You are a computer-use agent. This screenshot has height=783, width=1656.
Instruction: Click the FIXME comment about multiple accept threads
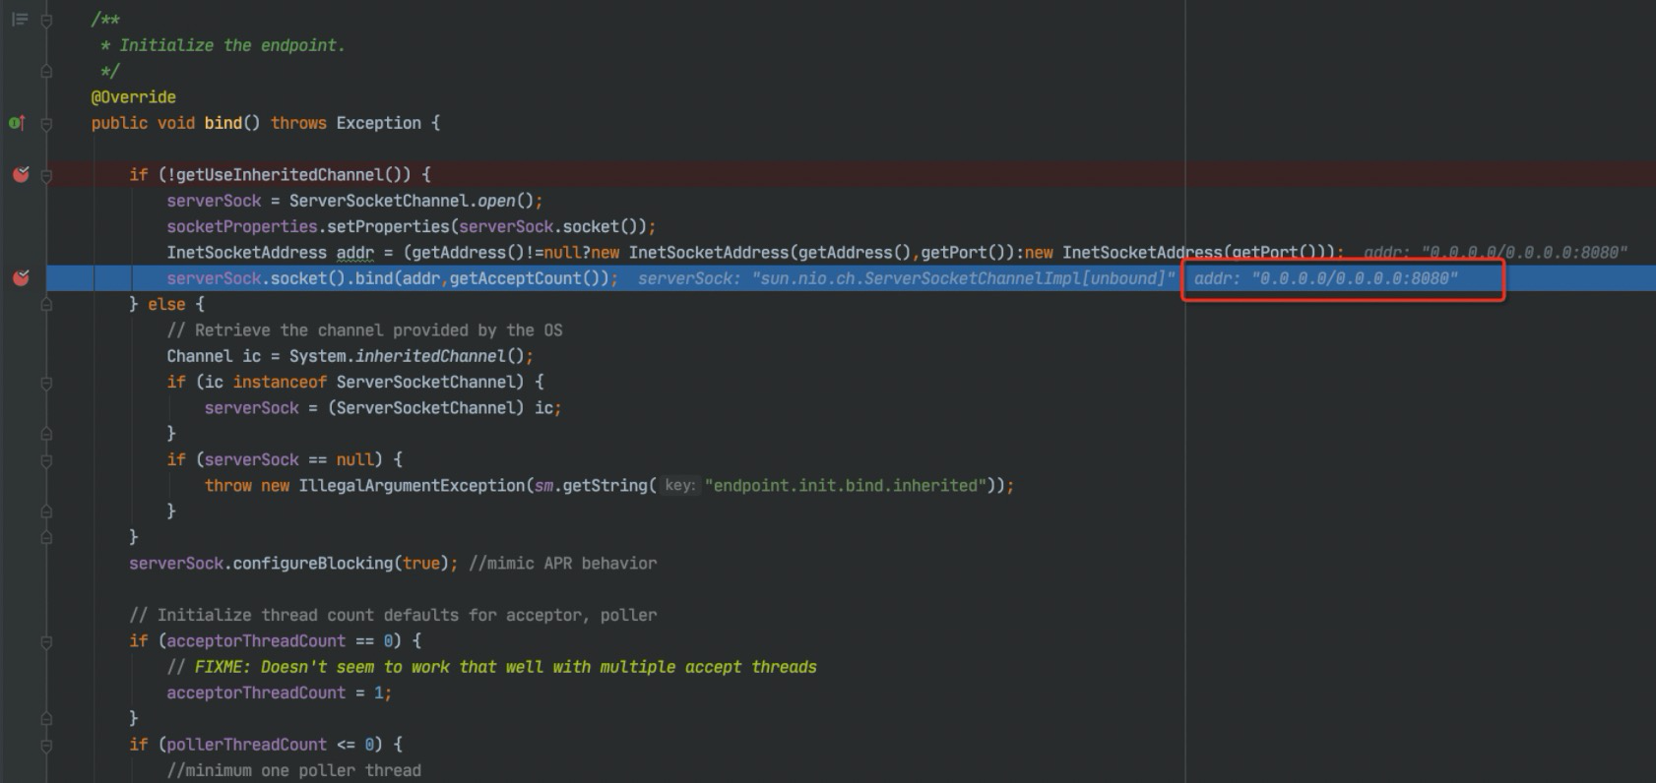click(491, 667)
